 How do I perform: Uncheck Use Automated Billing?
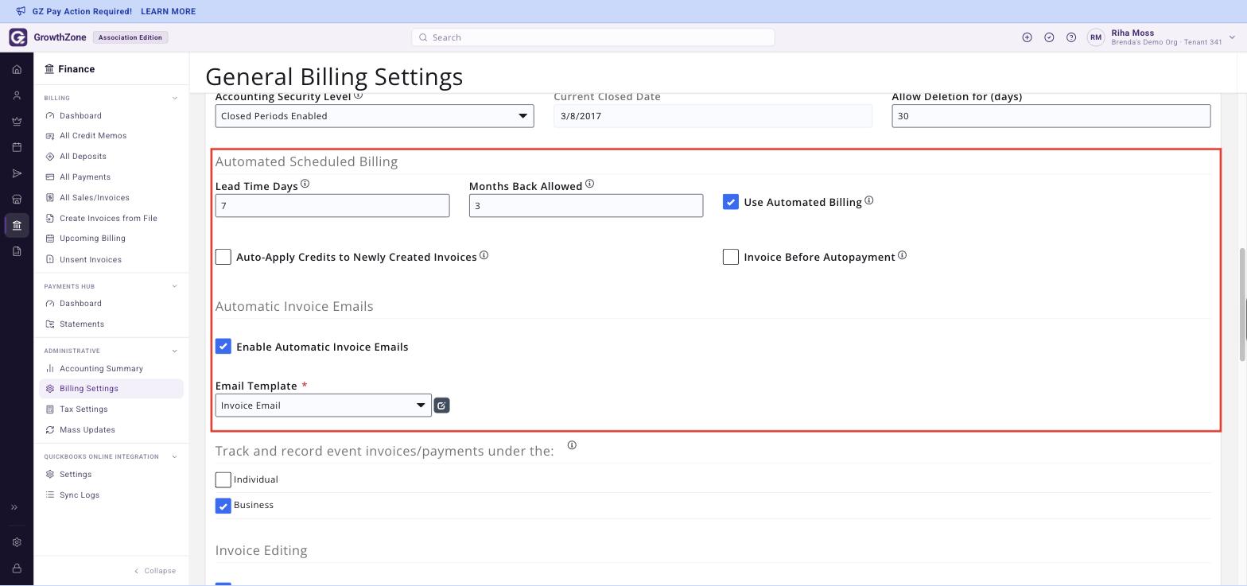coord(731,202)
